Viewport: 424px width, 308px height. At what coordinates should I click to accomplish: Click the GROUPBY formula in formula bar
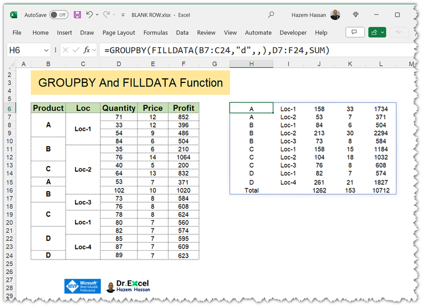click(x=217, y=50)
